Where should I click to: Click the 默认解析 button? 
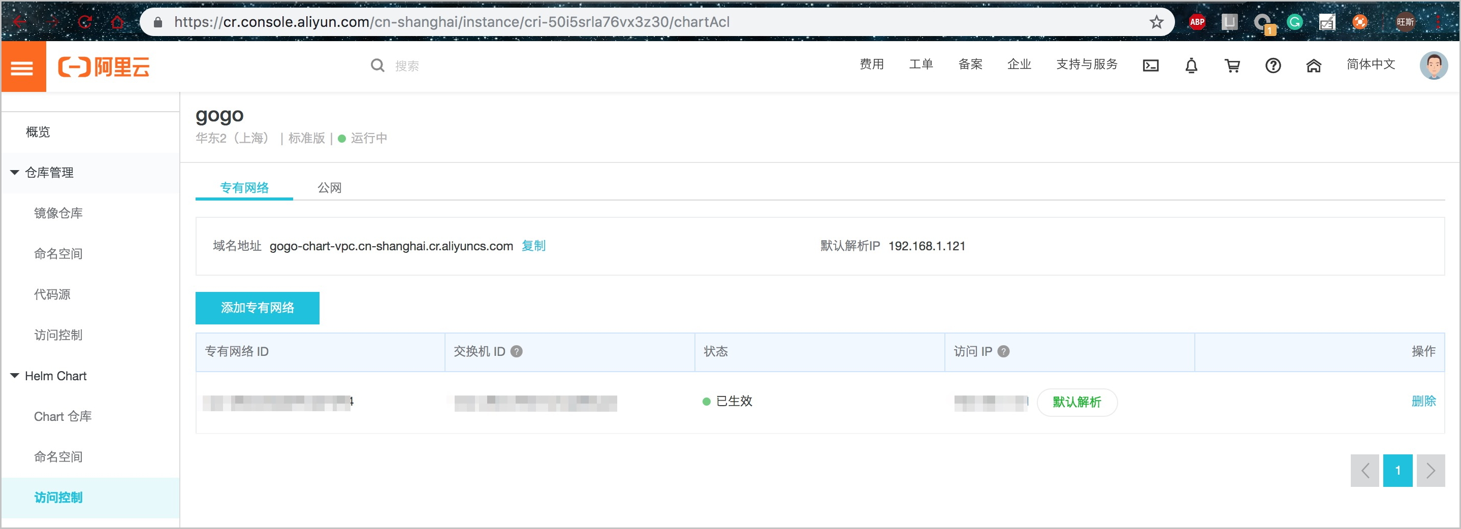point(1077,402)
